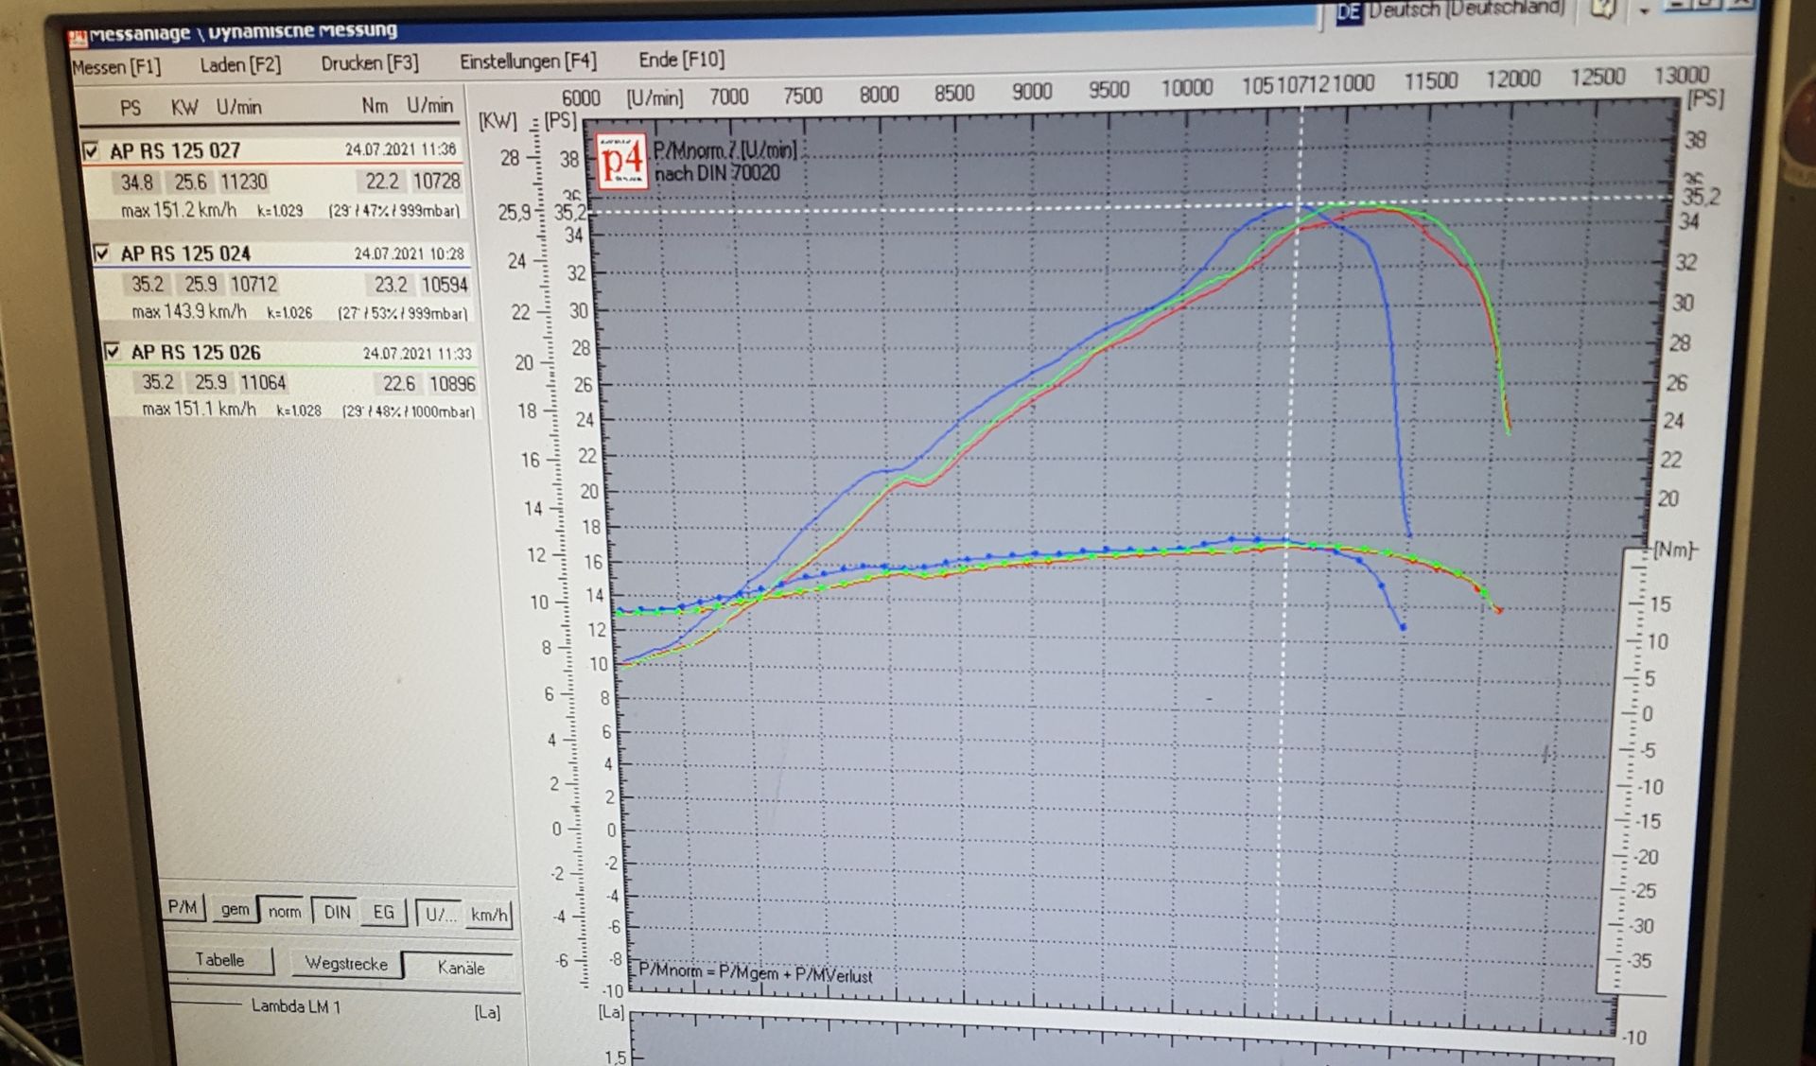This screenshot has height=1066, width=1816.
Task: Select the EG correction button
Action: click(383, 913)
